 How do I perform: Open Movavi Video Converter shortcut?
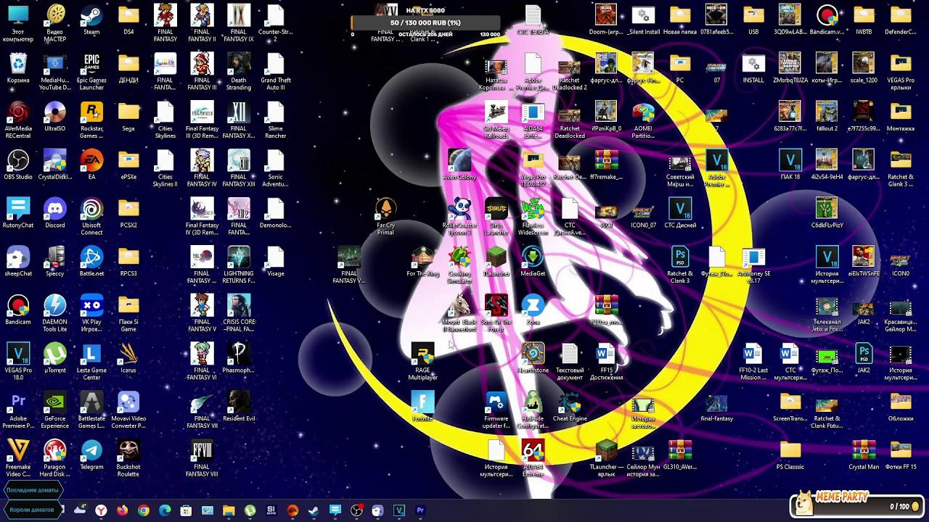pyautogui.click(x=128, y=410)
